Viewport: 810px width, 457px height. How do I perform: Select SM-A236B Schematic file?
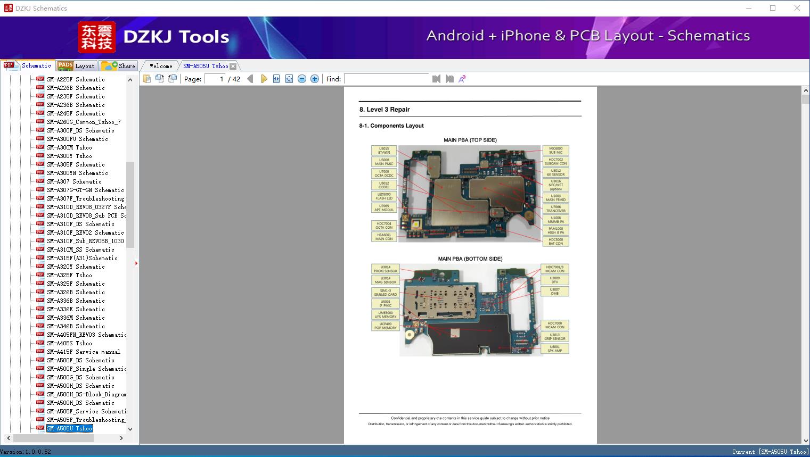(x=76, y=105)
